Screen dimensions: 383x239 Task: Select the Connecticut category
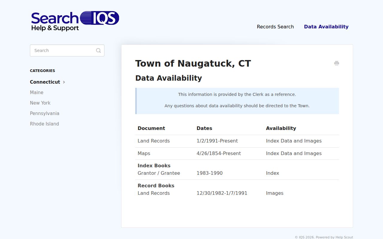(x=45, y=82)
